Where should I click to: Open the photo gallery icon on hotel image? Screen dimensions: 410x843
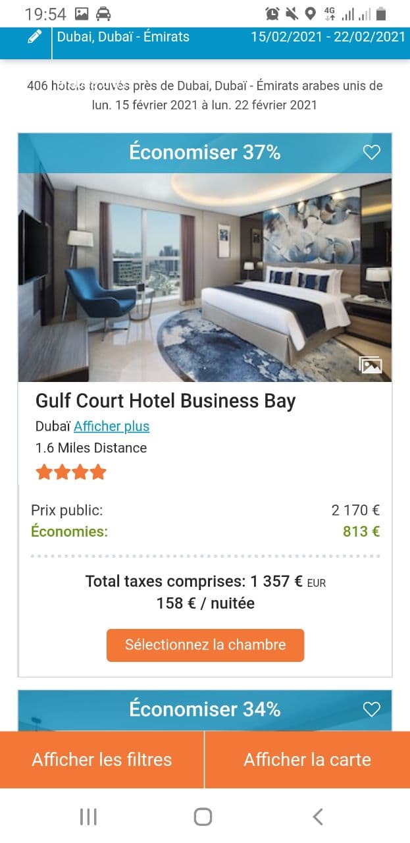[x=371, y=365]
